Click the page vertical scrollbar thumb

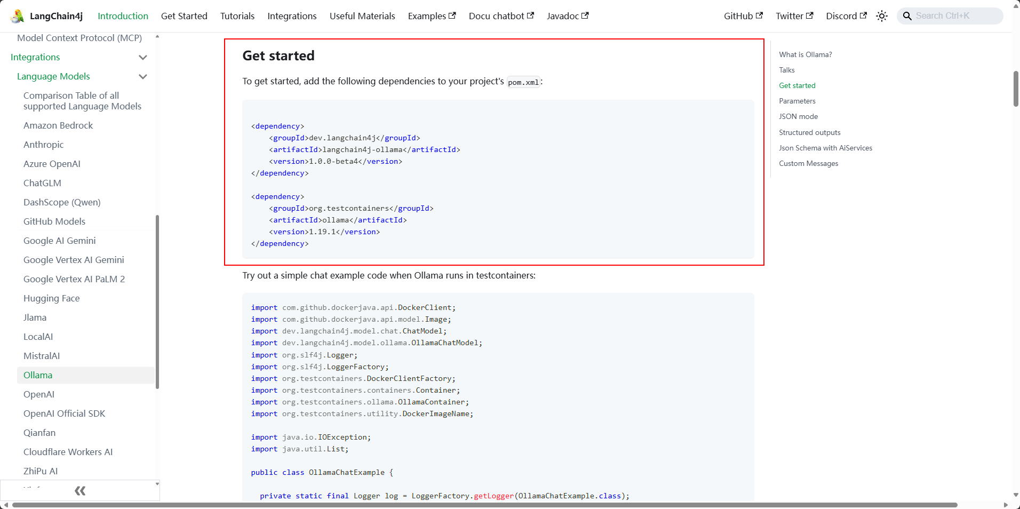[x=1016, y=89]
